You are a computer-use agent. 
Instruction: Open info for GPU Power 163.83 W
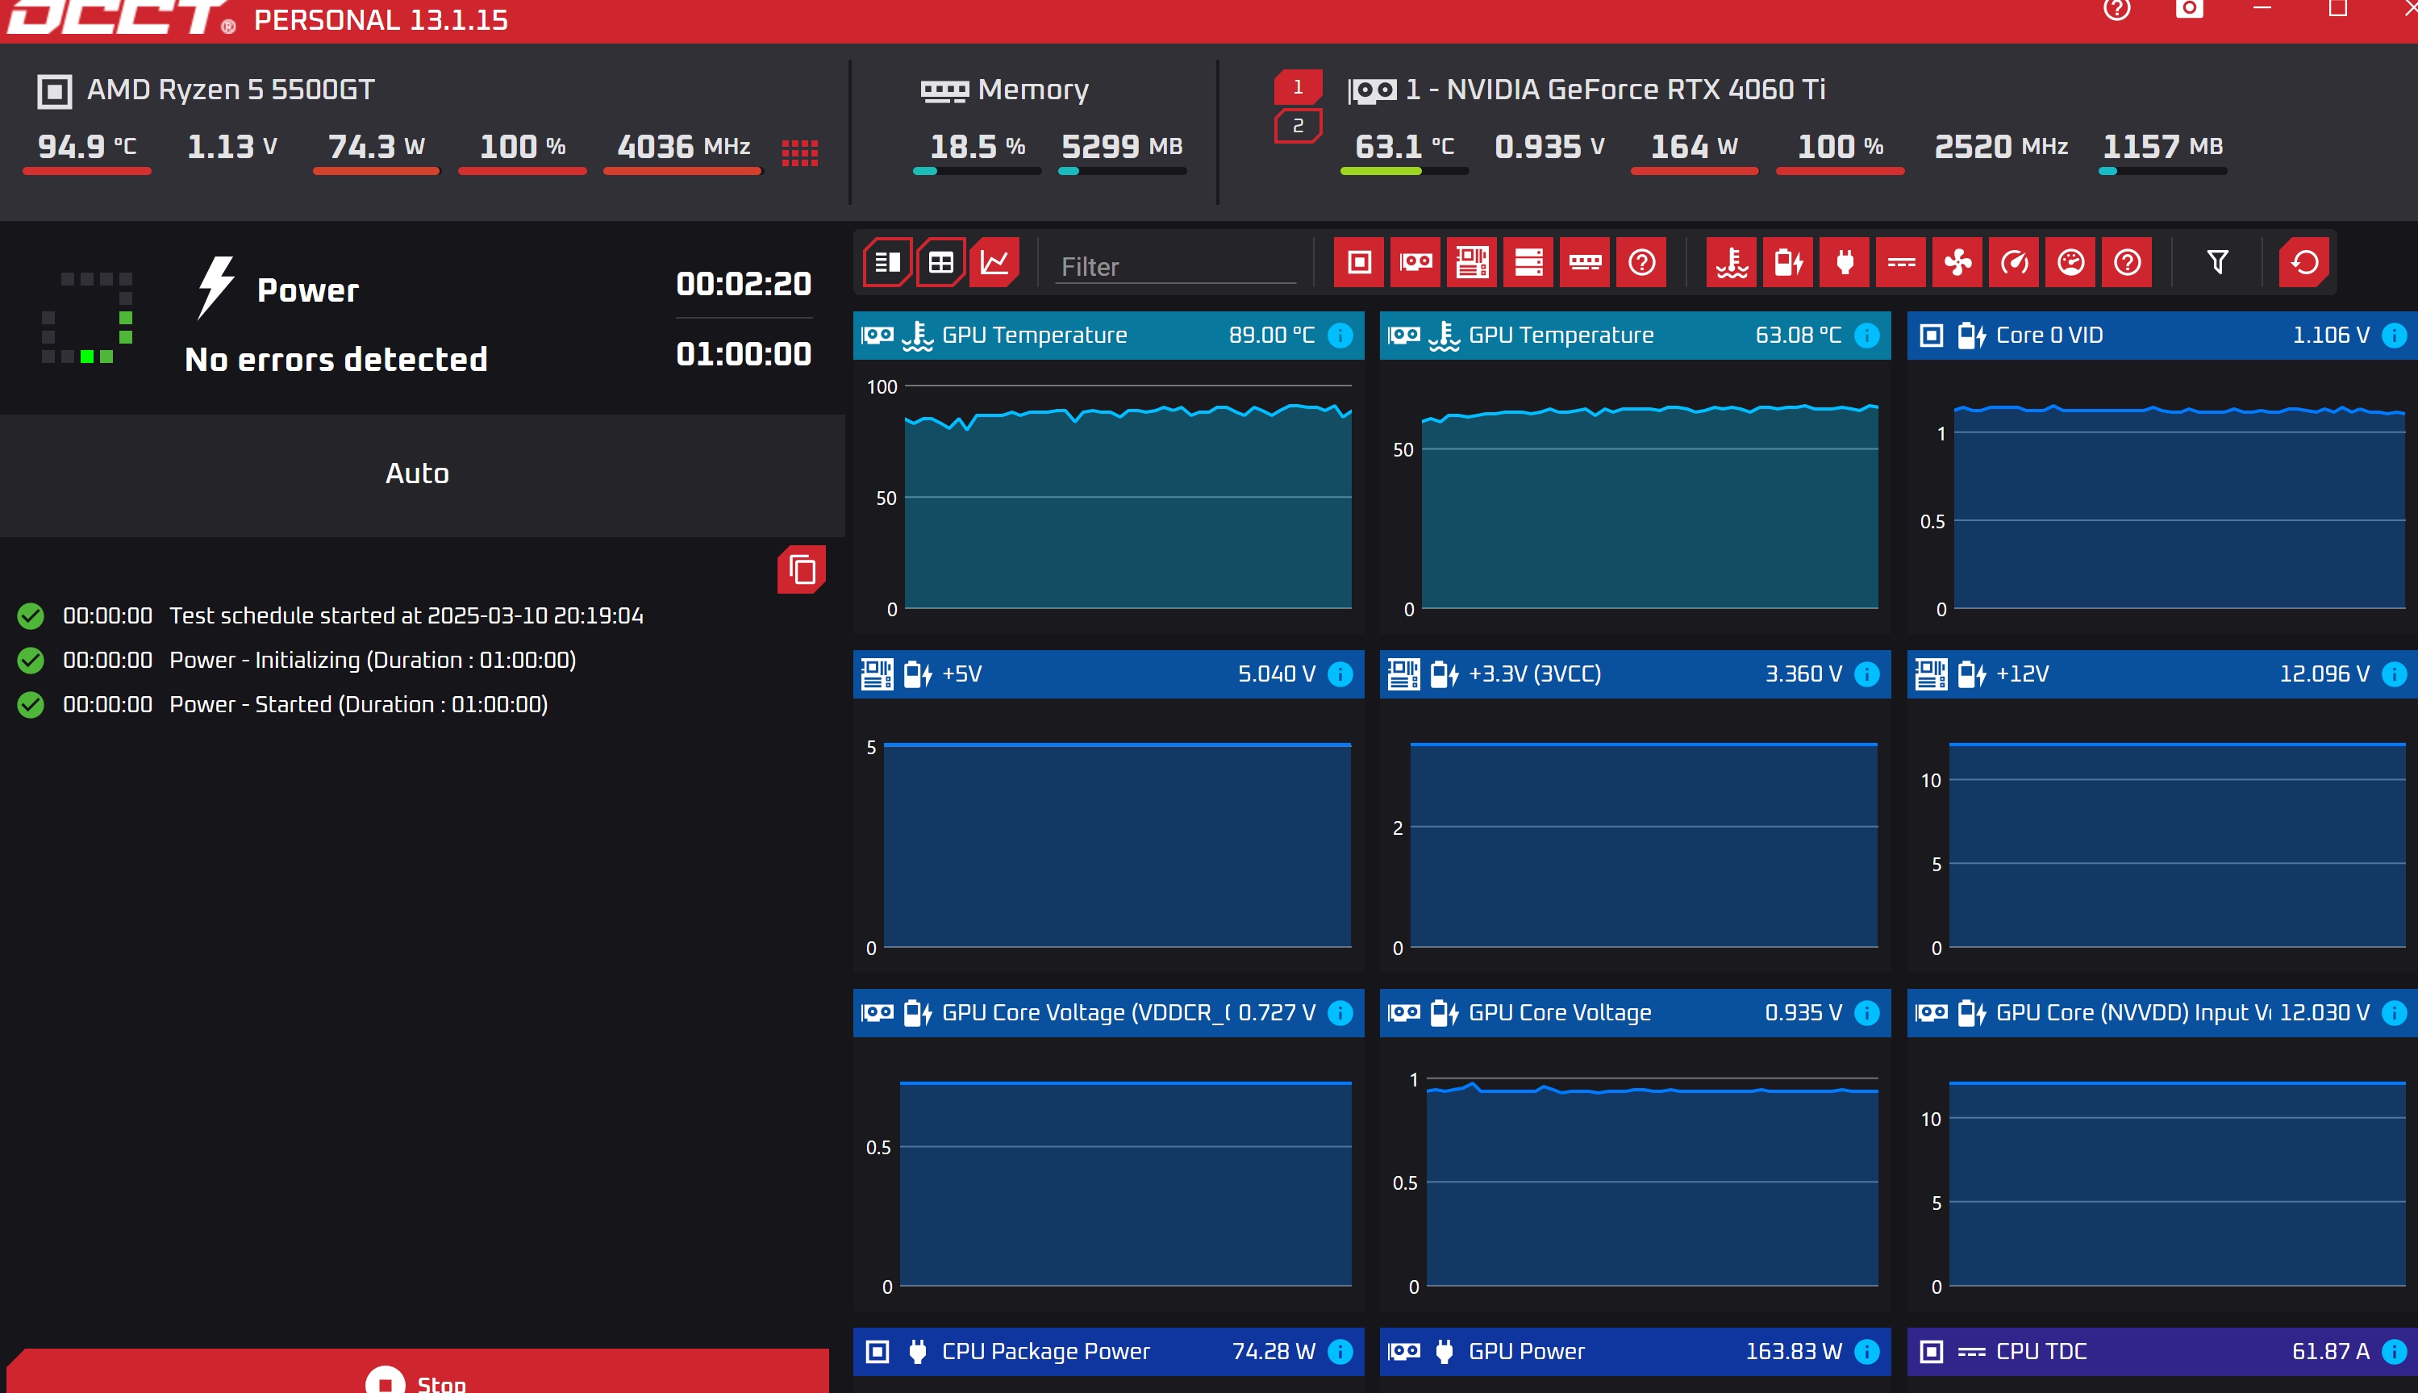pos(1867,1352)
